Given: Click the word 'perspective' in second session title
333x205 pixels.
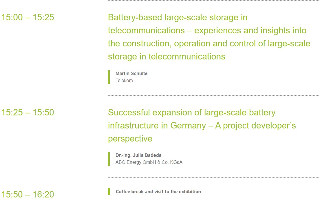Looking at the screenshot, I should click(130, 138).
